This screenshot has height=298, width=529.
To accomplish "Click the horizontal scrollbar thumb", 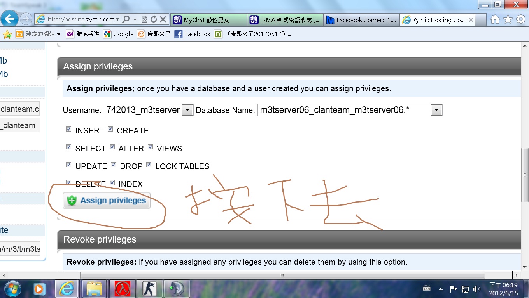I will 282,275.
